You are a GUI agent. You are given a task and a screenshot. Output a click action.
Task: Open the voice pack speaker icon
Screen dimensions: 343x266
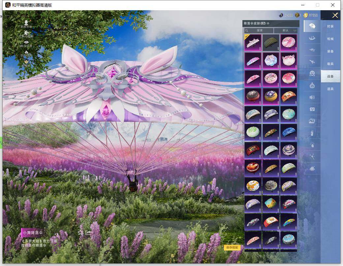[x=312, y=97]
